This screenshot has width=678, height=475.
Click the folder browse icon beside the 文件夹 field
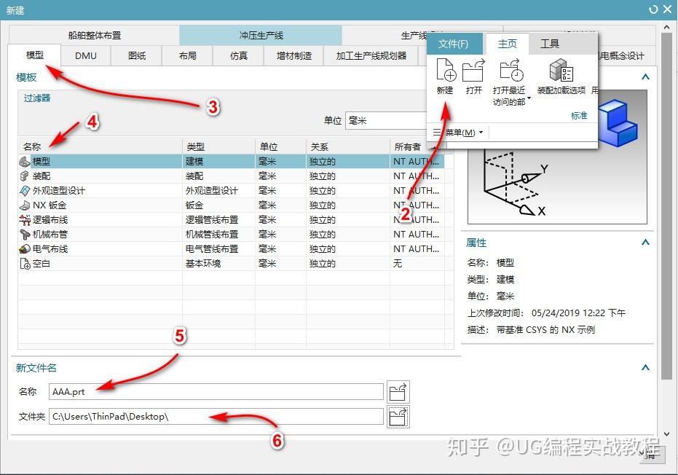[x=398, y=416]
